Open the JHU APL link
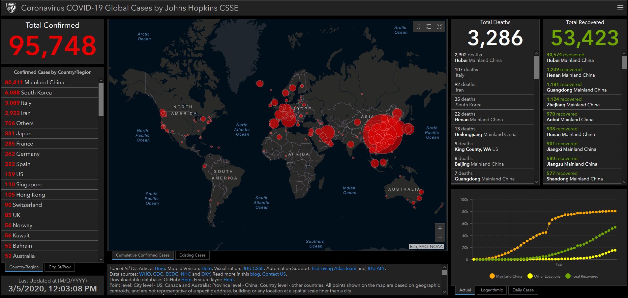This screenshot has width=628, height=298. pos(376,268)
